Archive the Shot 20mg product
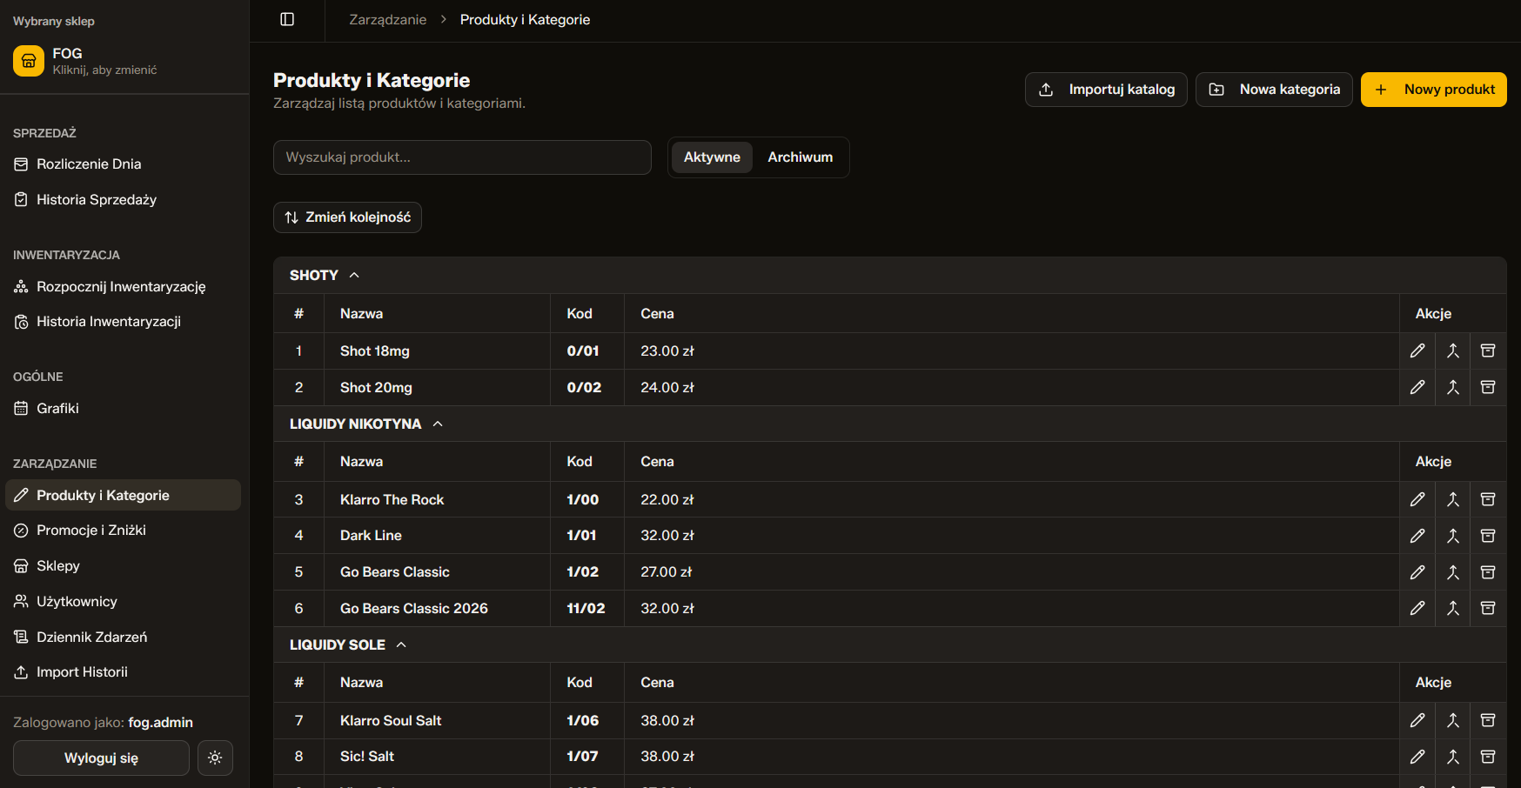1521x788 pixels. 1488,387
